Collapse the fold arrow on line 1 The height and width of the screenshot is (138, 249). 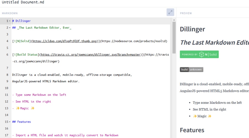10,21
